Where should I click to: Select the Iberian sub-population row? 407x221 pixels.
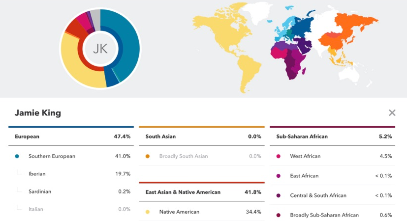tap(71, 174)
